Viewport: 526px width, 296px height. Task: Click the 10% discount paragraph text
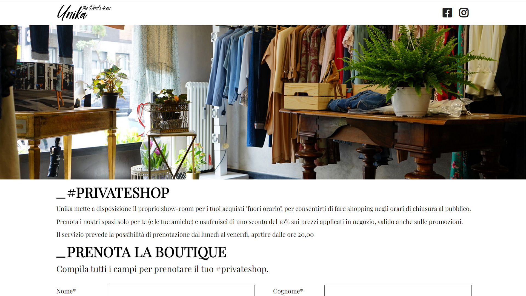[x=259, y=222]
